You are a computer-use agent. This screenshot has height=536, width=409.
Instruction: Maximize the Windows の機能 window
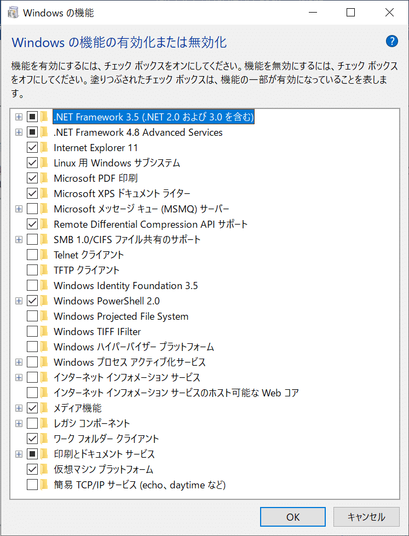(x=350, y=13)
